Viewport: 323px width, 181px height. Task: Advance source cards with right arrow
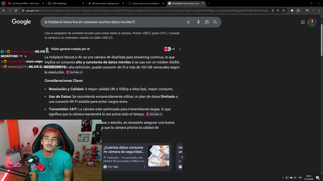182,157
